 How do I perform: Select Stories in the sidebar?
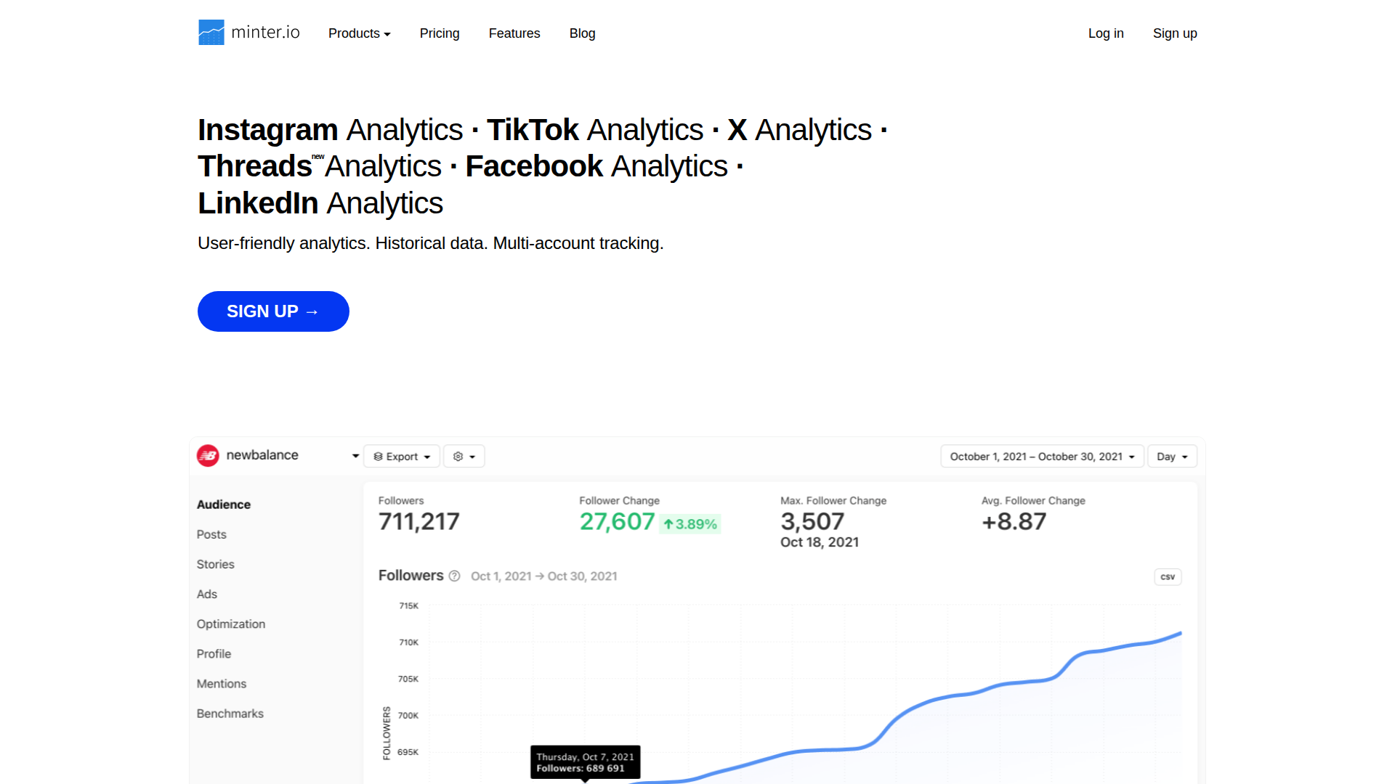point(215,564)
